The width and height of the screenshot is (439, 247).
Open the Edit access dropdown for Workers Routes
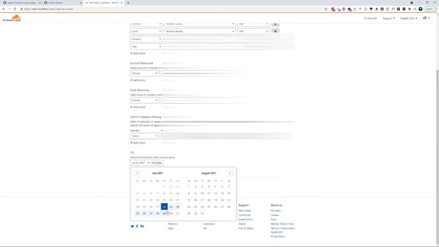point(253,32)
